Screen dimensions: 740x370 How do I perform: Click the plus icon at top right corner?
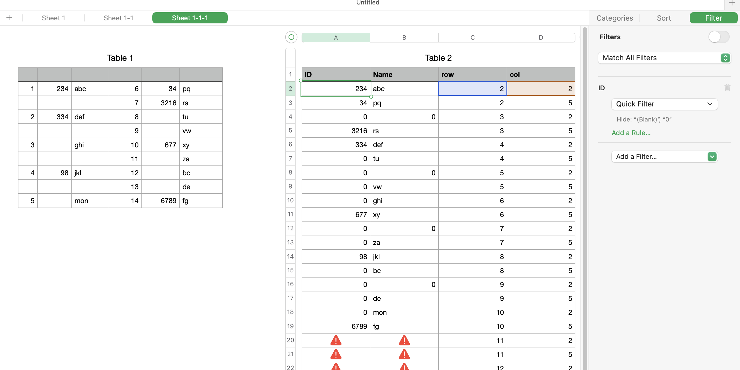click(732, 3)
